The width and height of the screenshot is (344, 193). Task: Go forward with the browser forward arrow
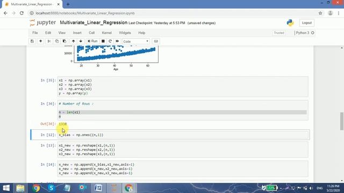[x=13, y=13]
